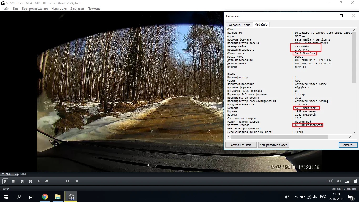Image resolution: width=359 pixels, height=202 pixels.
Task: Adjust the player volume slider
Action: pos(351,181)
